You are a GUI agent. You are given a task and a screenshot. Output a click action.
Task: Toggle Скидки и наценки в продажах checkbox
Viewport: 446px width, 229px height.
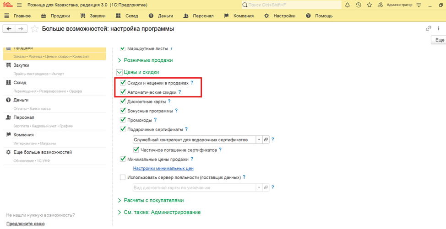click(x=123, y=83)
